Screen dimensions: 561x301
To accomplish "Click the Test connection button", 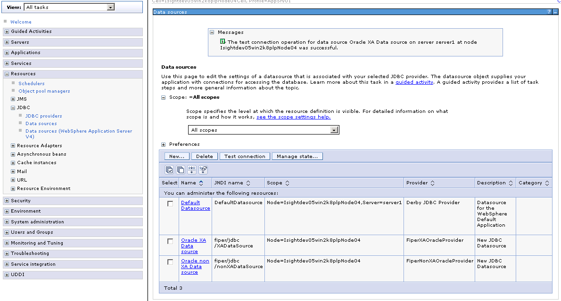I will coord(245,156).
